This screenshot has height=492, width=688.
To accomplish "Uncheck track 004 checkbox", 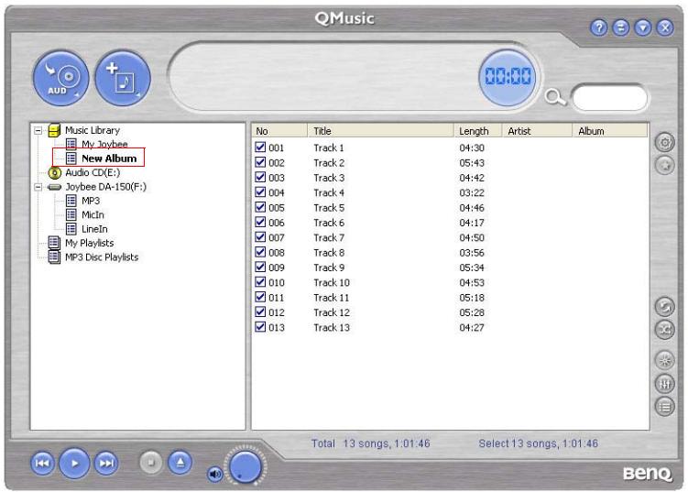I will [x=260, y=191].
